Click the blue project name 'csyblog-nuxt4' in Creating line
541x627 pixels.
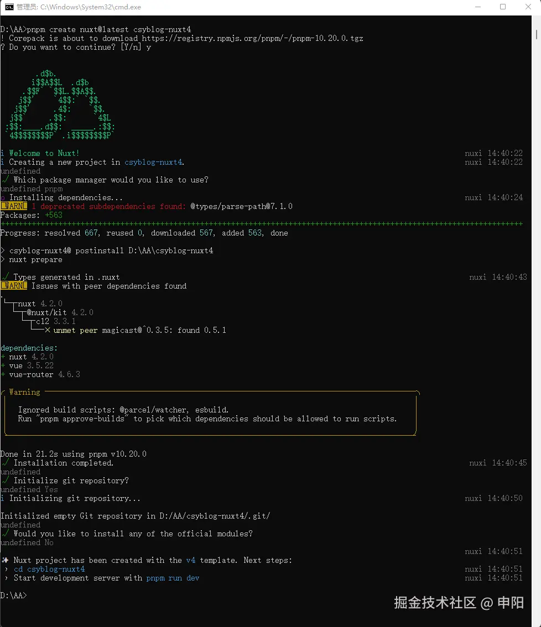154,162
